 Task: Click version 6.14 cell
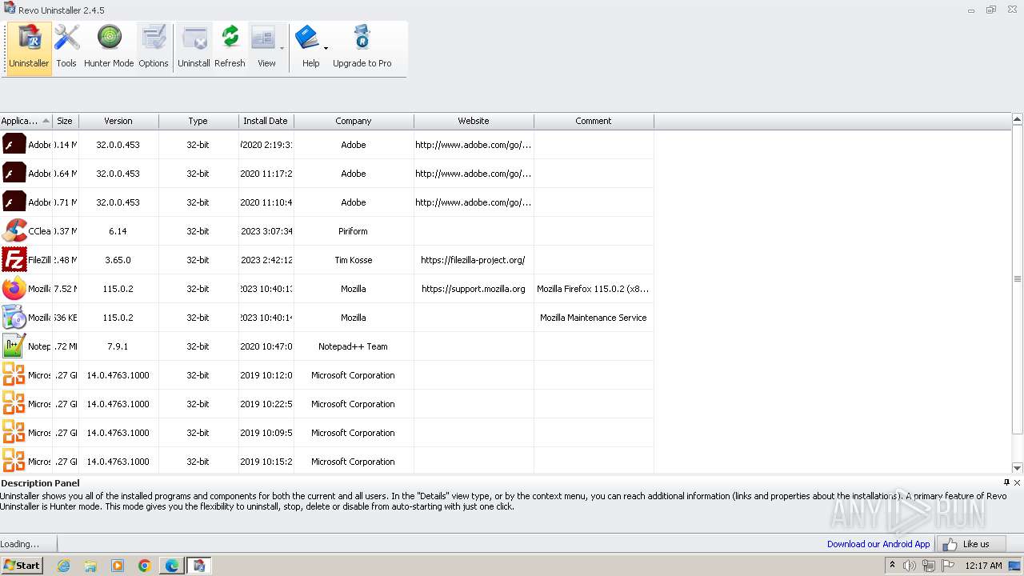click(x=118, y=231)
